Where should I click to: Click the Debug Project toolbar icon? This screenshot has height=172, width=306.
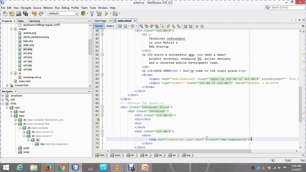[115, 14]
